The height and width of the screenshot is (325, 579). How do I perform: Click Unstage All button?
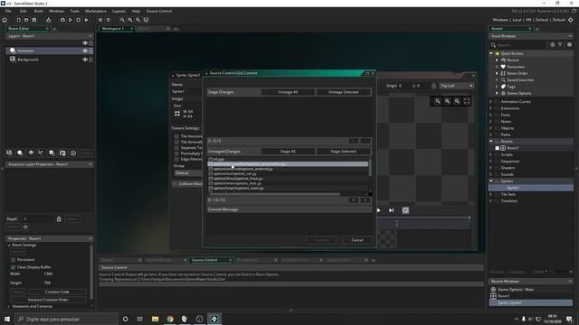[288, 92]
